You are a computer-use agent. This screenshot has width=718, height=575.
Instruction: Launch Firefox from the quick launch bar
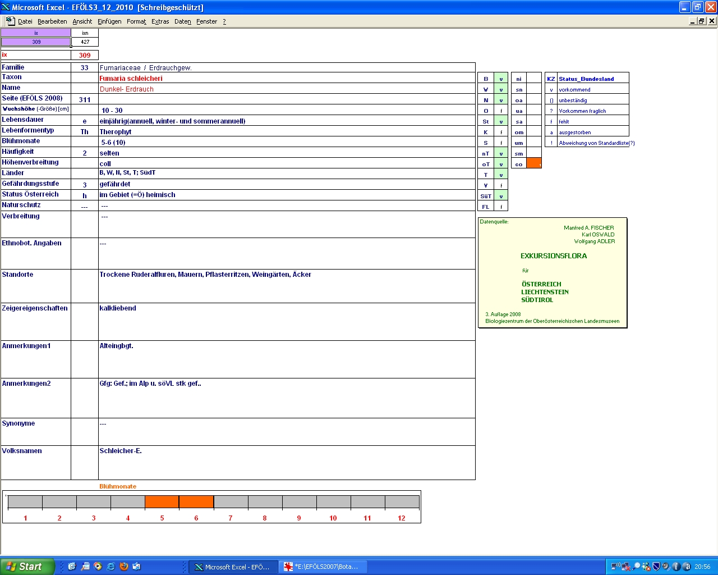pyautogui.click(x=124, y=567)
